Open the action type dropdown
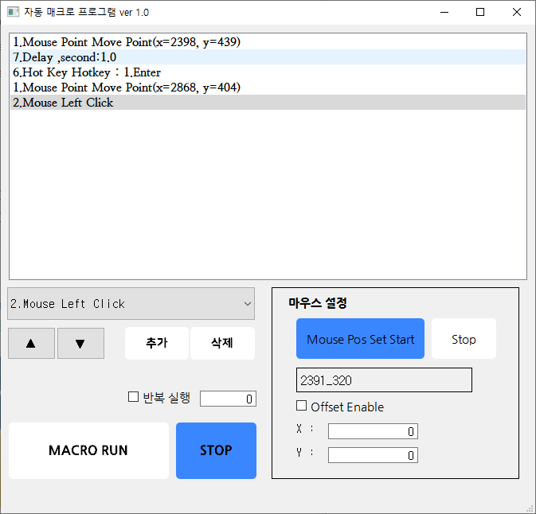The width and height of the screenshot is (536, 514). pos(131,304)
